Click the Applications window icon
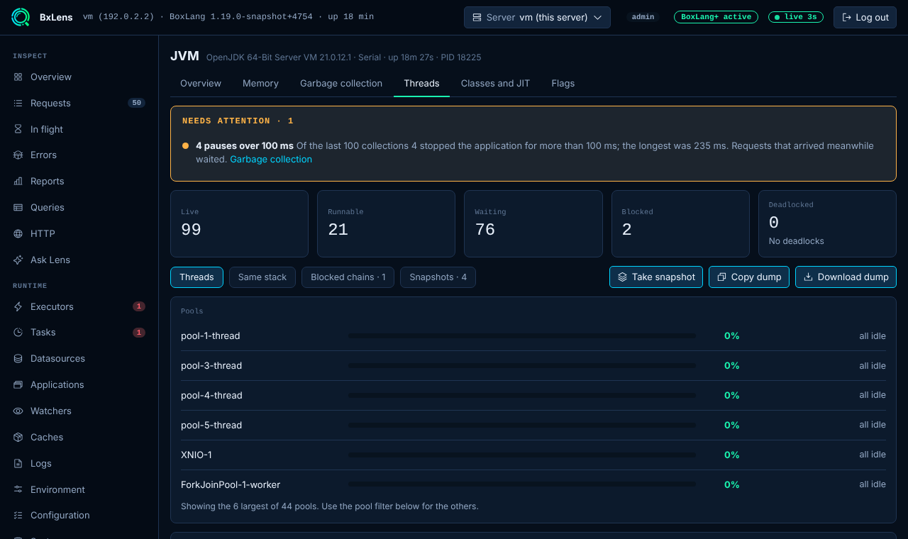This screenshot has width=908, height=539. pos(18,384)
